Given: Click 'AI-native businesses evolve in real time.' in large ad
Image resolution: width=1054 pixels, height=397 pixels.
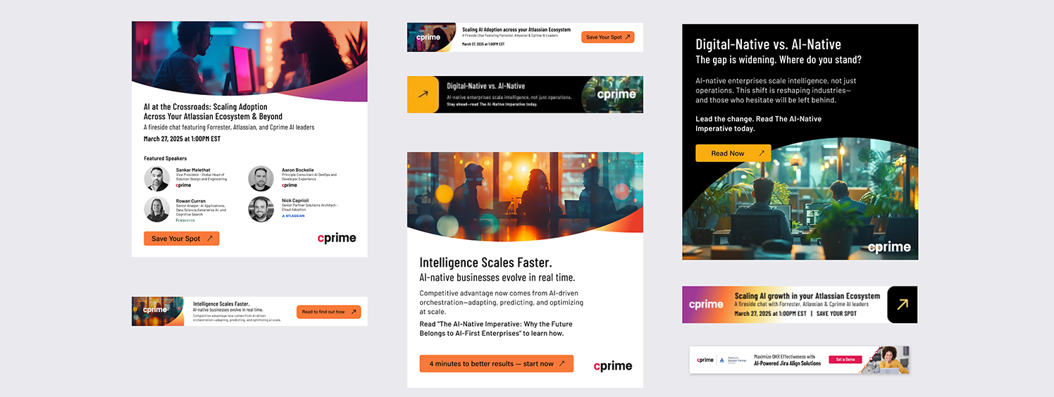Looking at the screenshot, I should point(497,278).
